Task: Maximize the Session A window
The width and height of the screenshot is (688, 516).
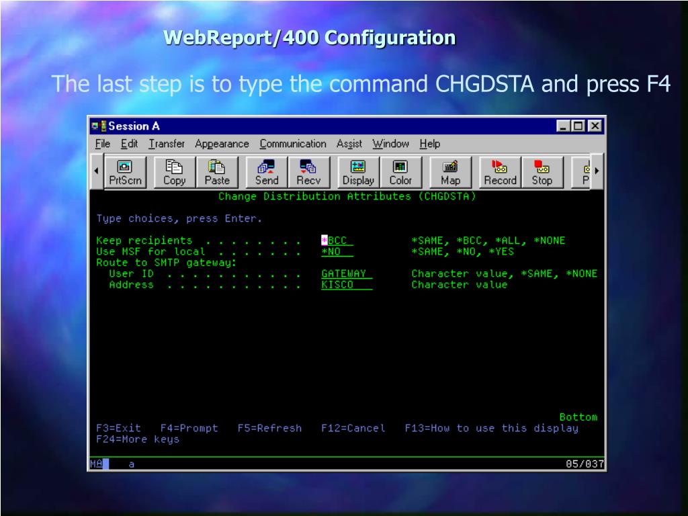Action: point(578,126)
